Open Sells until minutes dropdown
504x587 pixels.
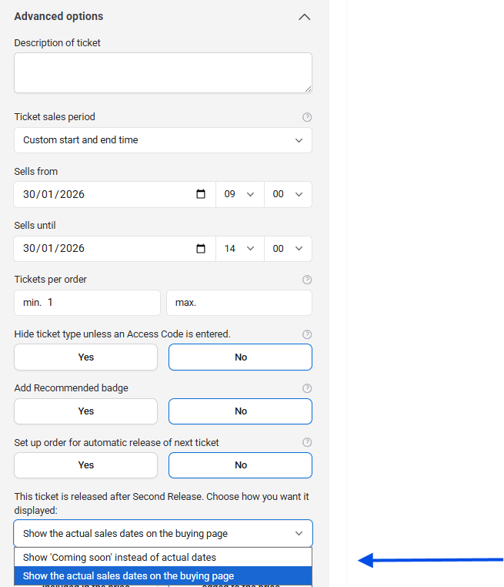288,248
